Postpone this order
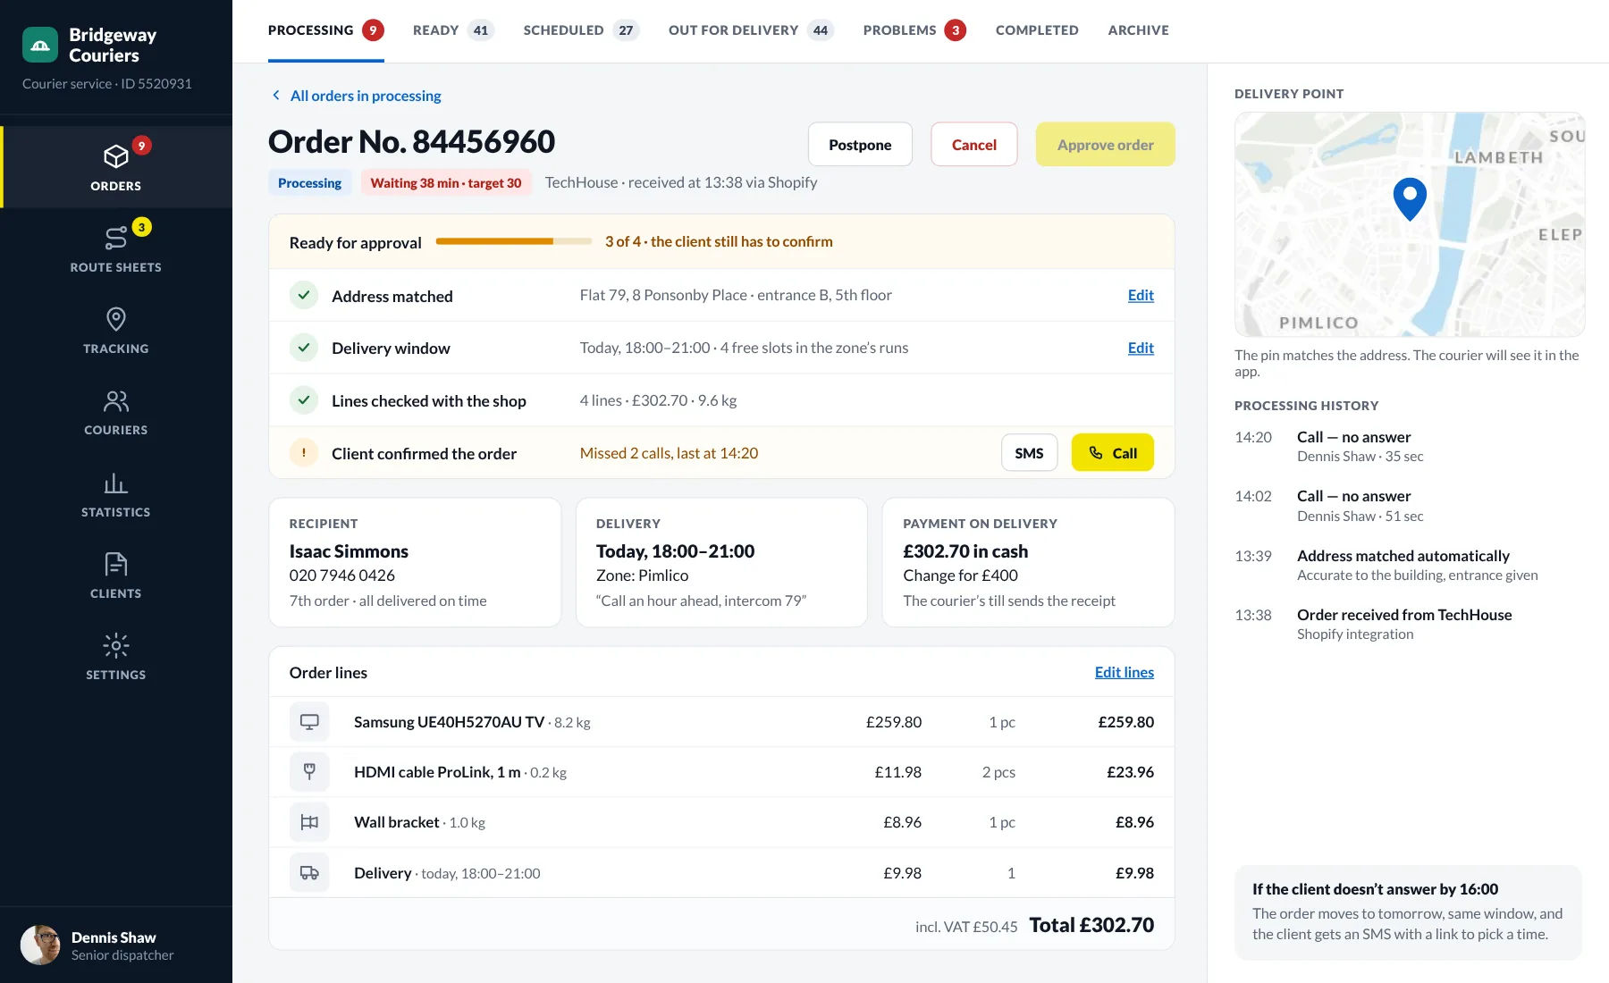The width and height of the screenshot is (1609, 983). click(x=860, y=145)
